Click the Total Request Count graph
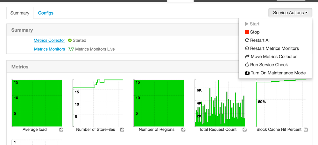Screen dimensions: 318x145 [220, 103]
